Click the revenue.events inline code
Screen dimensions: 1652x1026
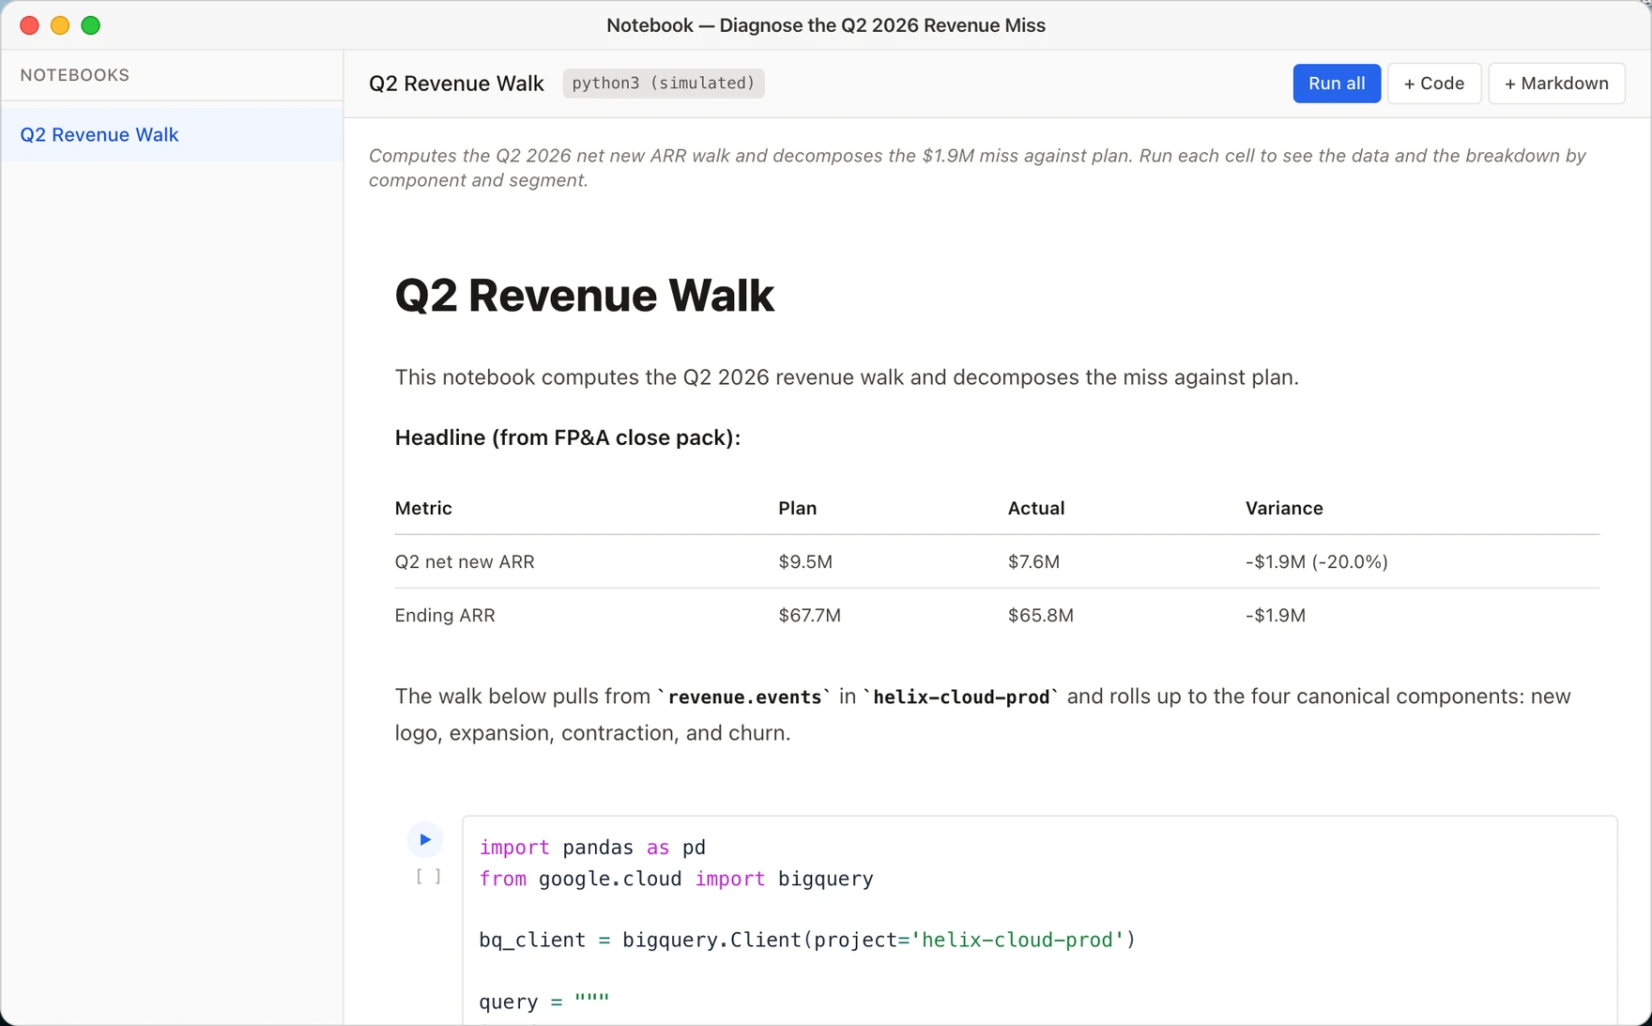point(744,697)
